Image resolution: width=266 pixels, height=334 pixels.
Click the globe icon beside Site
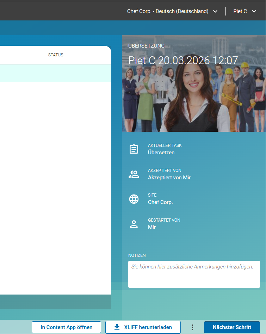pyautogui.click(x=134, y=199)
